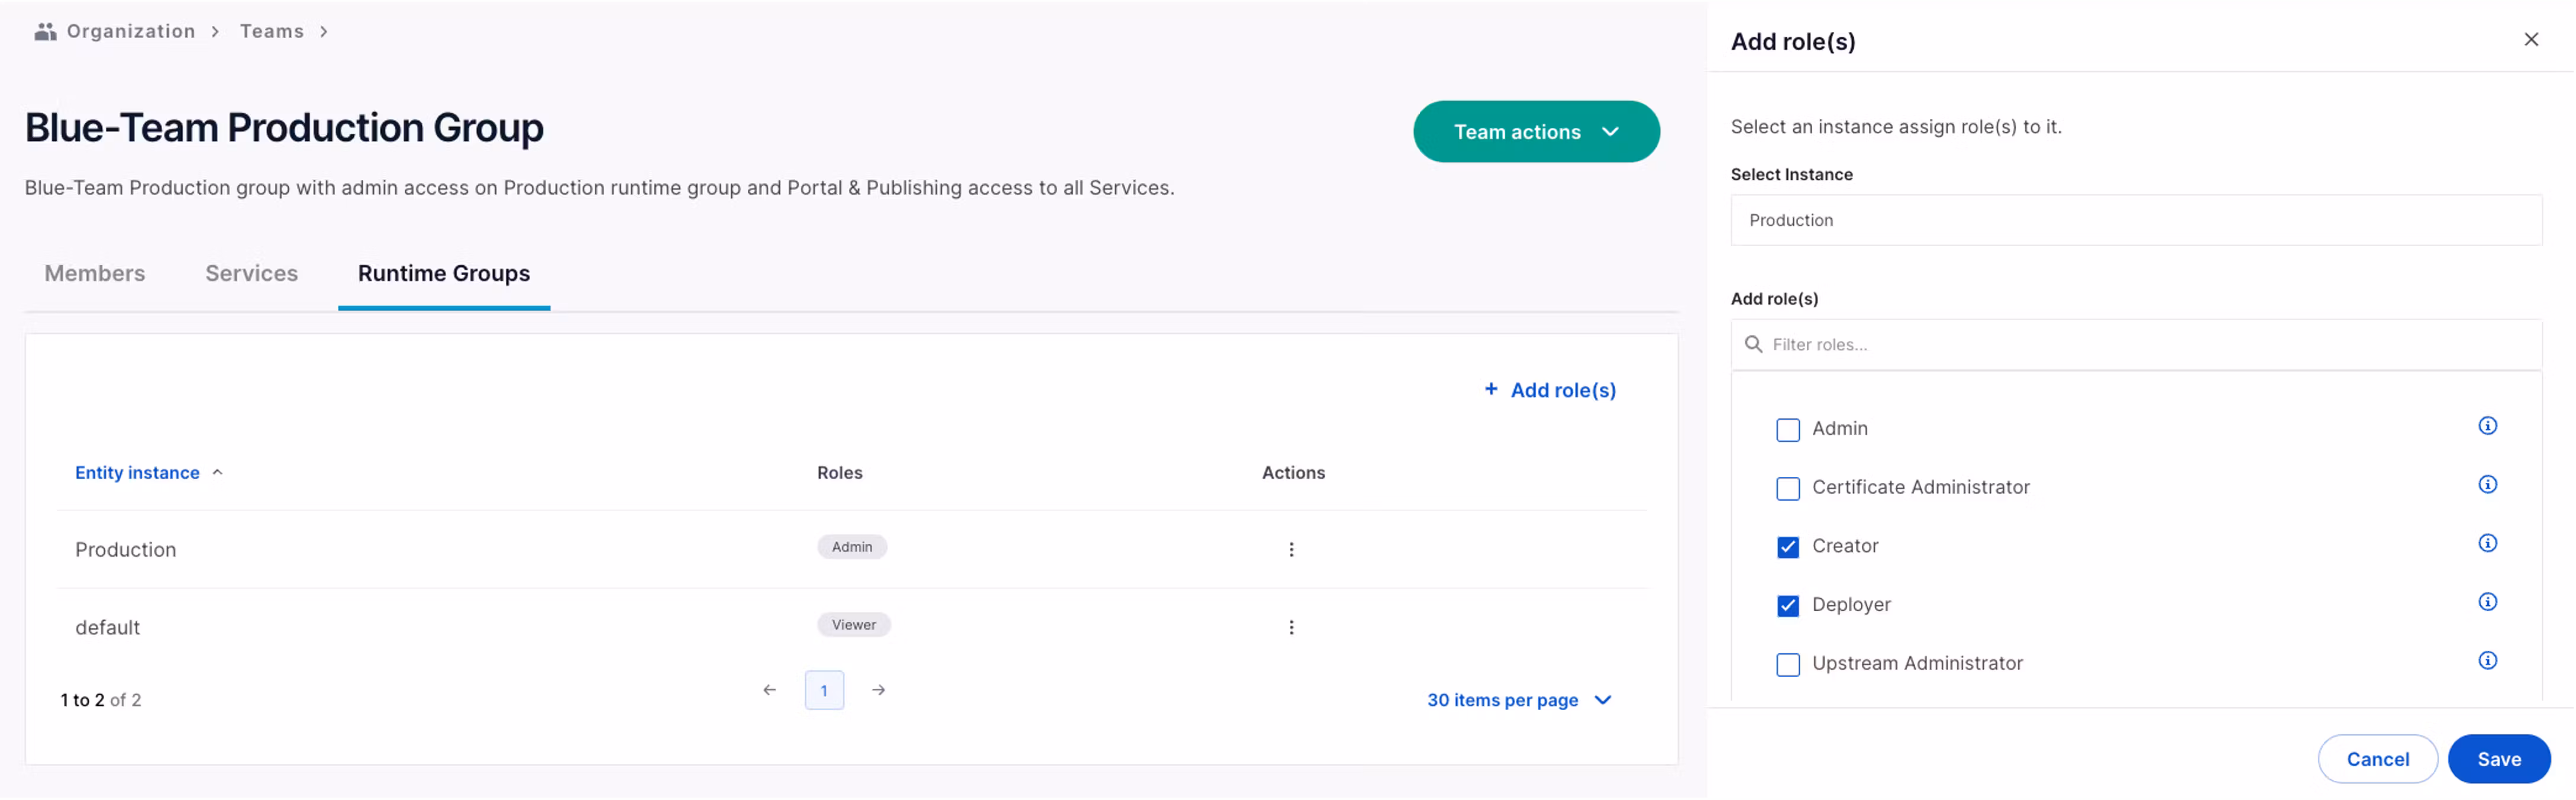Click the Save button
This screenshot has width=2576, height=800.
2498,759
